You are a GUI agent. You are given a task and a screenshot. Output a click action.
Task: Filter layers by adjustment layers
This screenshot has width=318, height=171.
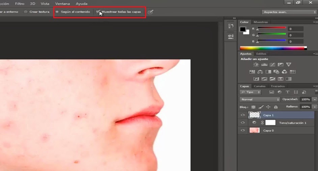280,92
